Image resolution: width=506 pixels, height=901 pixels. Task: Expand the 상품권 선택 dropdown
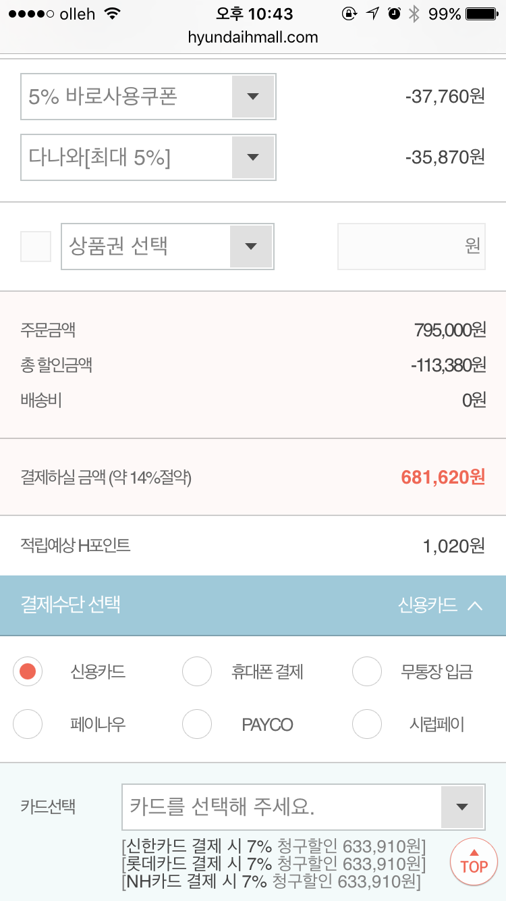pyautogui.click(x=251, y=247)
